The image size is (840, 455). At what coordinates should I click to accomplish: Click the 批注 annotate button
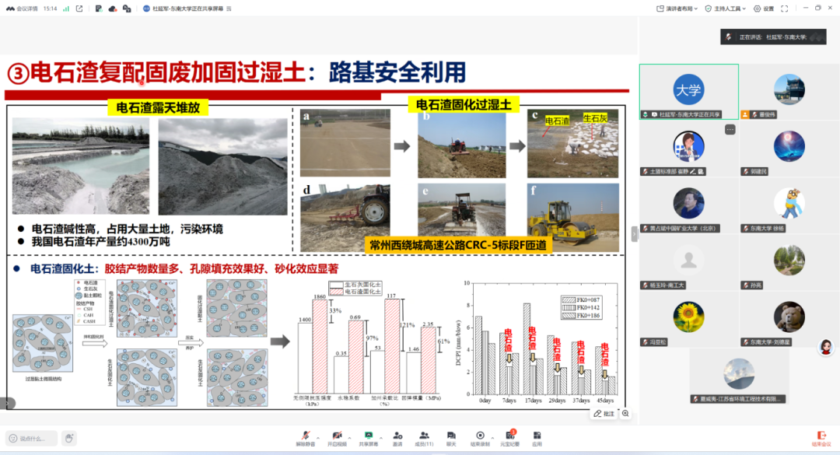coord(604,414)
